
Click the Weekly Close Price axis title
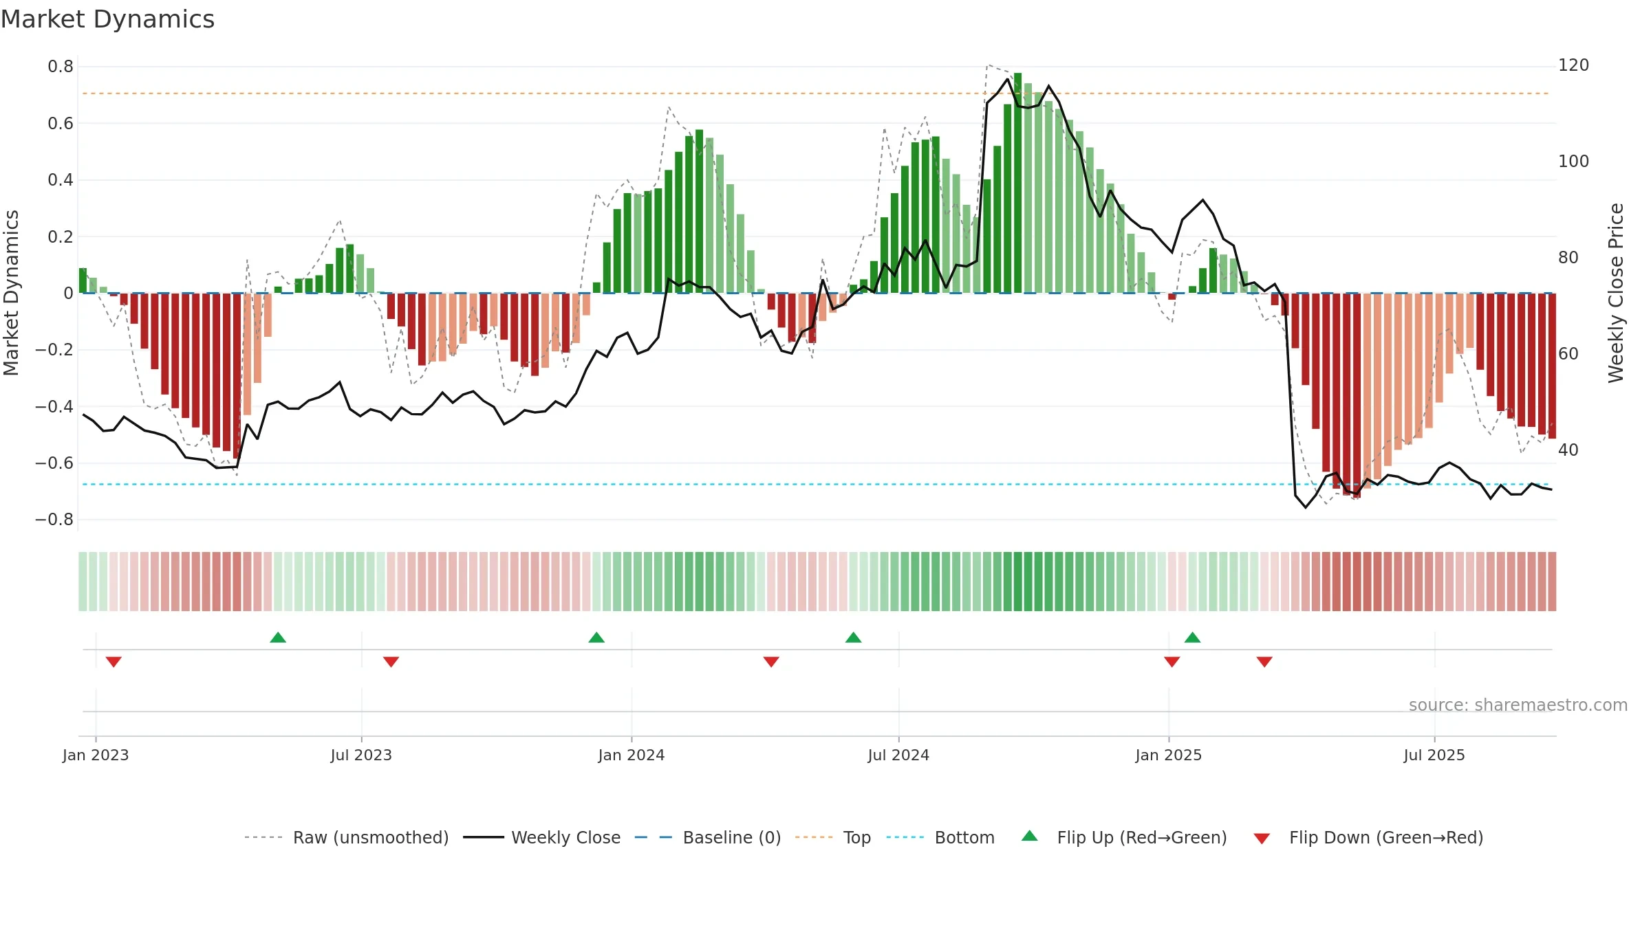(1616, 293)
